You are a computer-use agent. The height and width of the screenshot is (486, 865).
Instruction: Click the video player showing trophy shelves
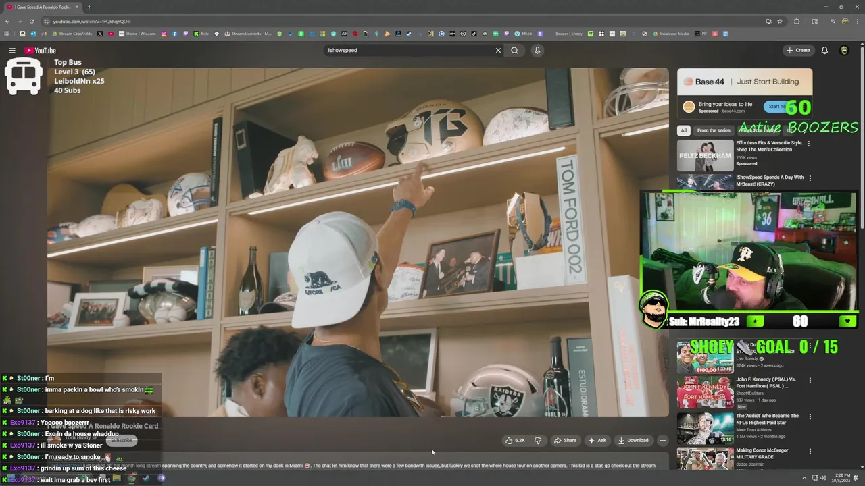point(358,242)
